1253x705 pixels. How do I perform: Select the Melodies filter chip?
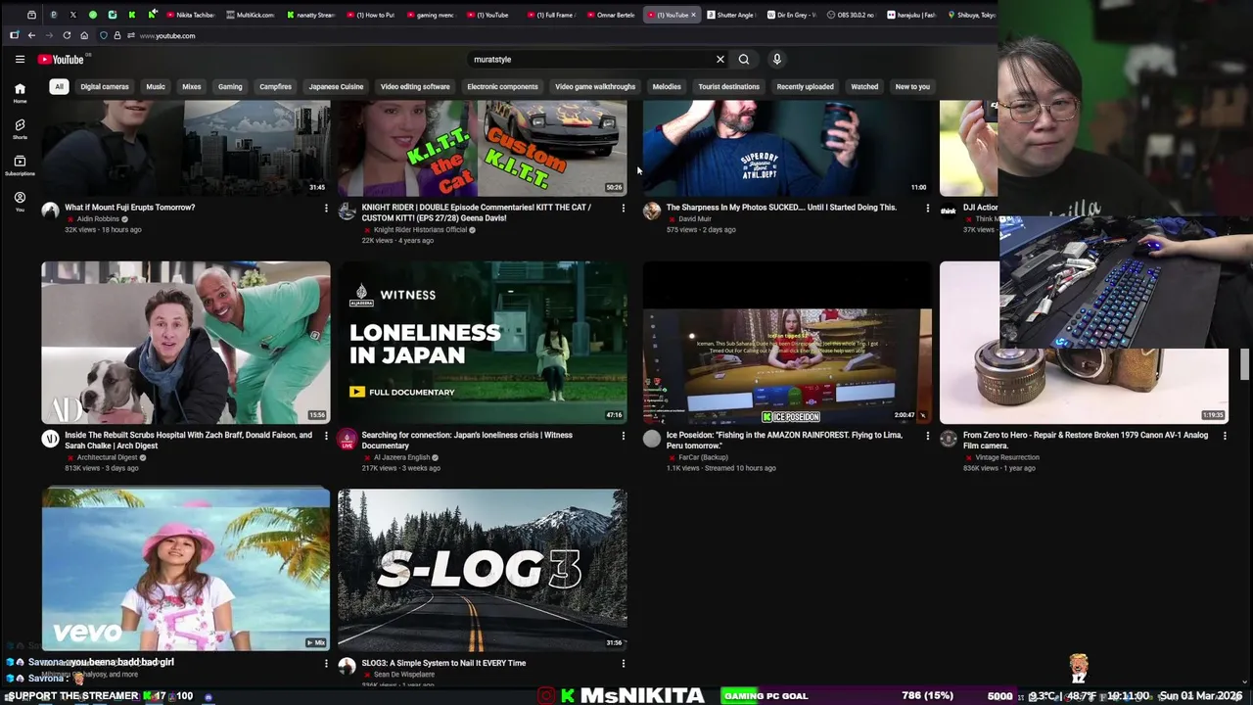[667, 86]
